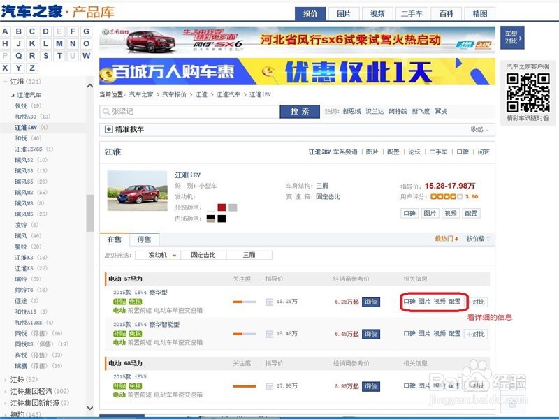Select the gray exterior color swatch

click(233, 207)
